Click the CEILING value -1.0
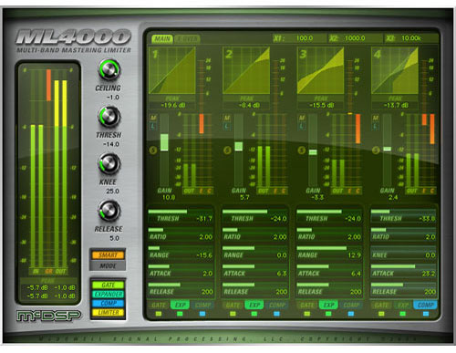 click(112, 98)
